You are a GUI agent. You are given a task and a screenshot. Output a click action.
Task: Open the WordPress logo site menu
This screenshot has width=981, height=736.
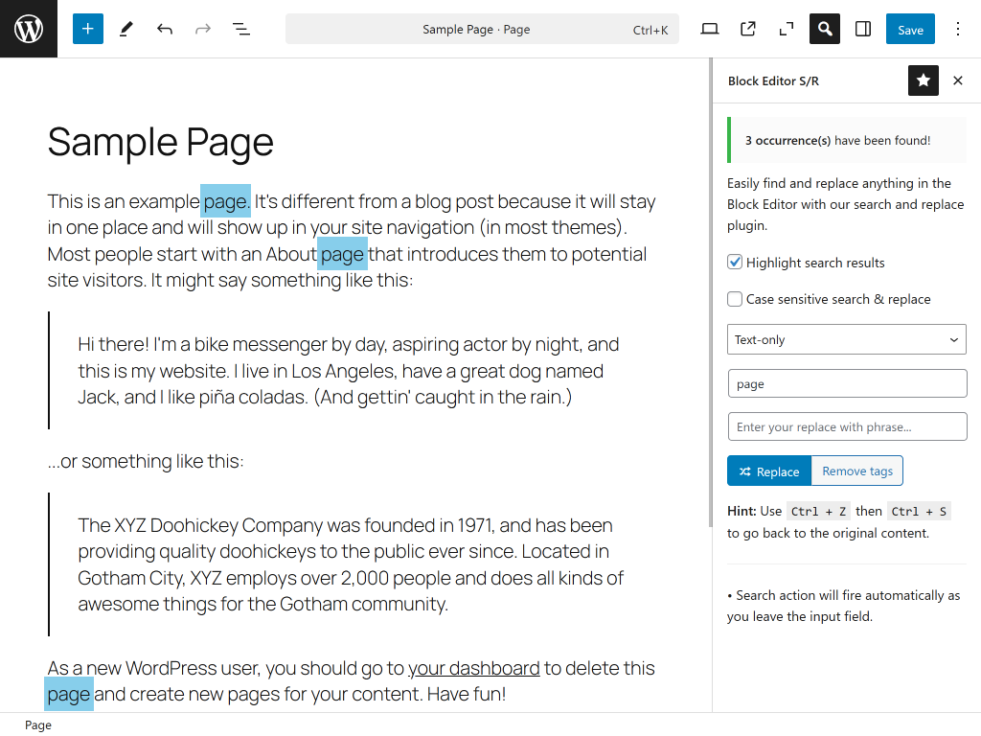coord(29,29)
